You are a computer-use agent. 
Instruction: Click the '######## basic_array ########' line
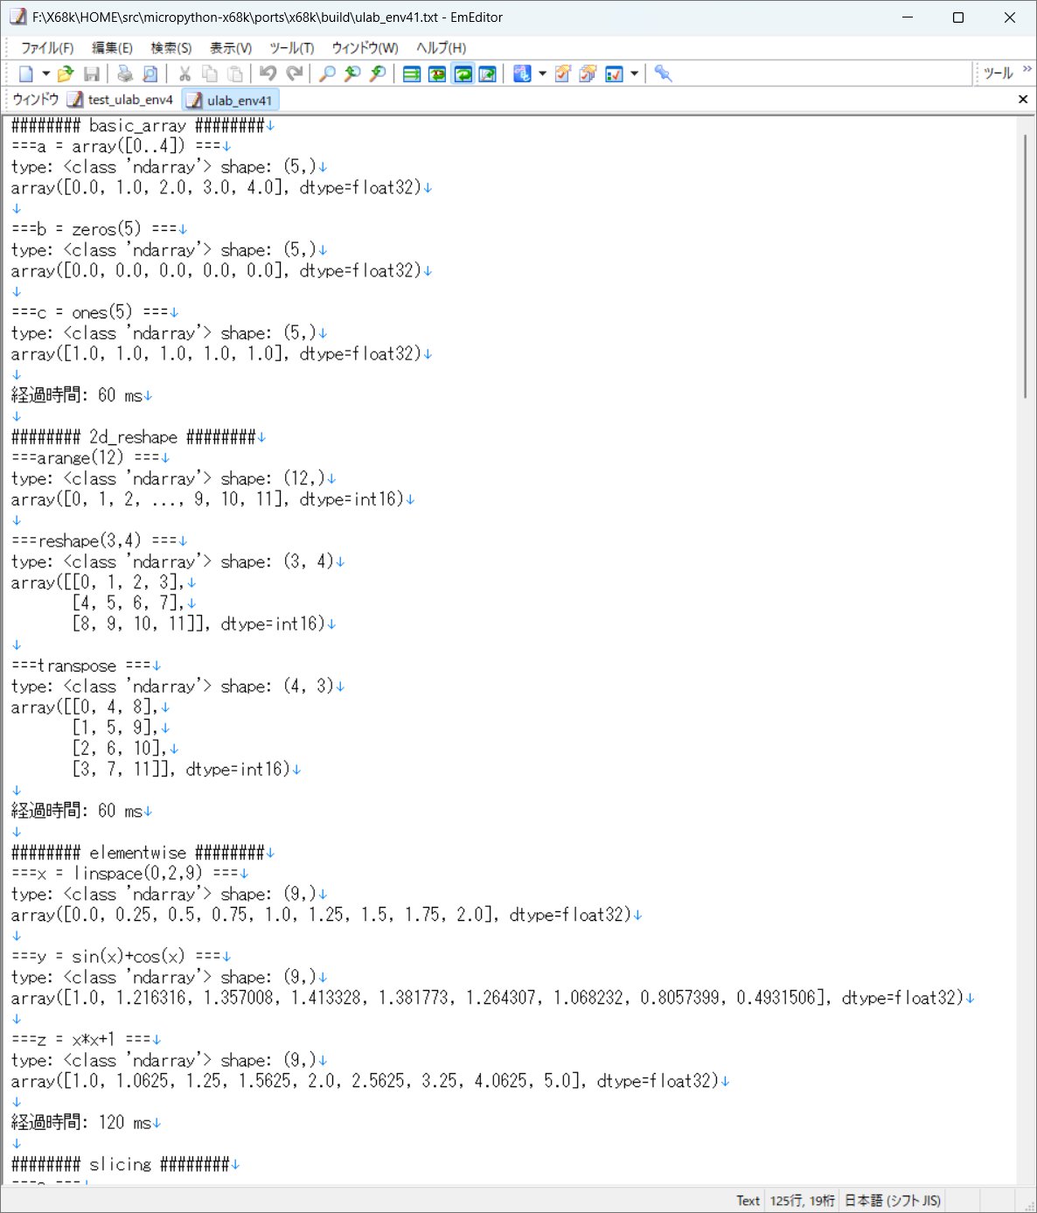click(x=137, y=125)
